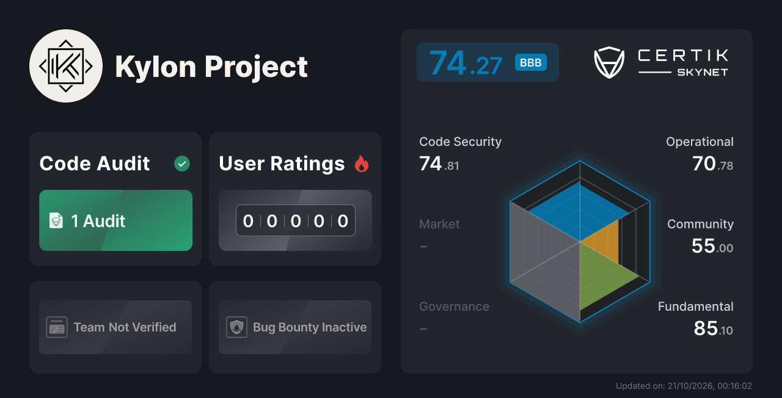Click the Fundamental label
The height and width of the screenshot is (398, 782).
[696, 306]
